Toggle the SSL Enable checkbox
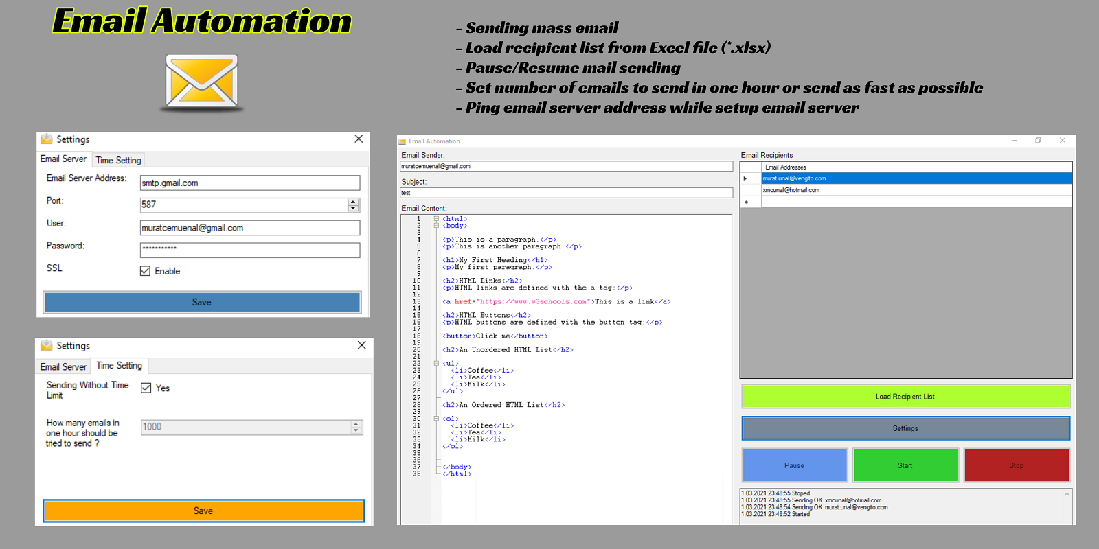This screenshot has width=1099, height=549. (x=145, y=271)
